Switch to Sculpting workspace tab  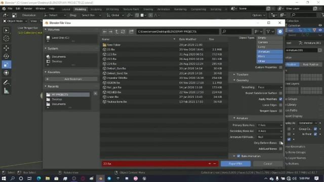pyautogui.click(x=96, y=9)
